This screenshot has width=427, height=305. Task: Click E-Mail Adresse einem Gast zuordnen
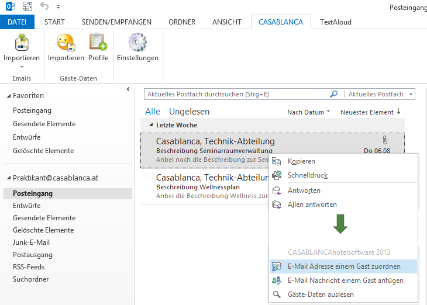[x=343, y=266]
